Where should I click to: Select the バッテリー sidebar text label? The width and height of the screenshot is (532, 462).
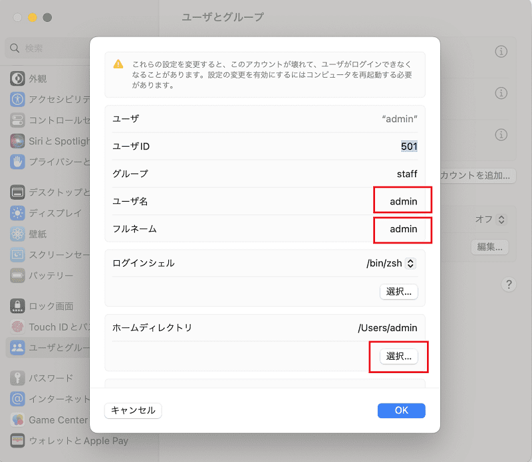51,275
